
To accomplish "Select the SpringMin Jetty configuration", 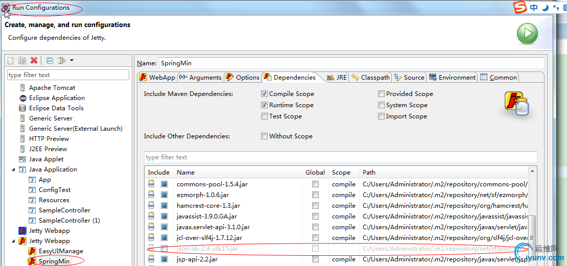I will 54,261.
